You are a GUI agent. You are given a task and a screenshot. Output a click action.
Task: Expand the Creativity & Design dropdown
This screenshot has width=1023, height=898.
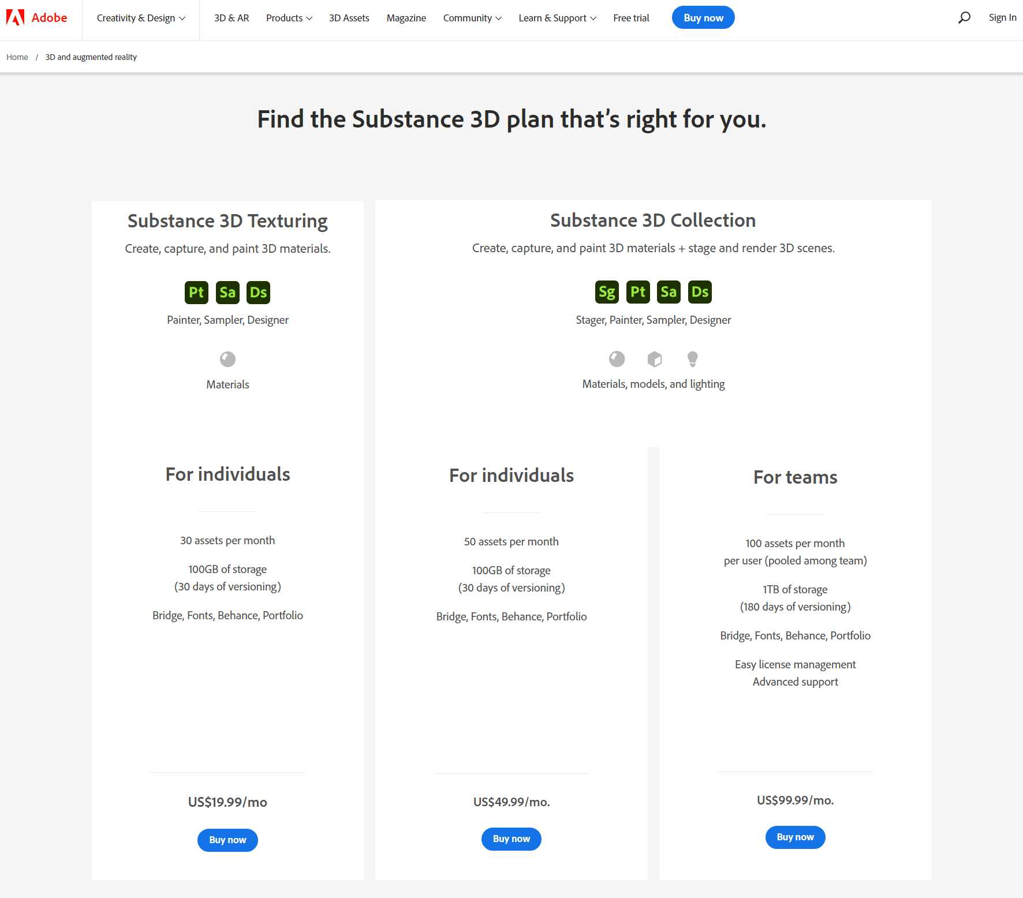click(x=141, y=18)
